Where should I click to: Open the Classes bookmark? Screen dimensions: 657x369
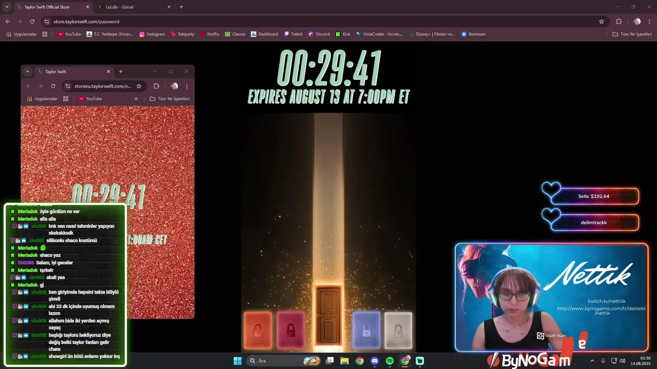[235, 34]
